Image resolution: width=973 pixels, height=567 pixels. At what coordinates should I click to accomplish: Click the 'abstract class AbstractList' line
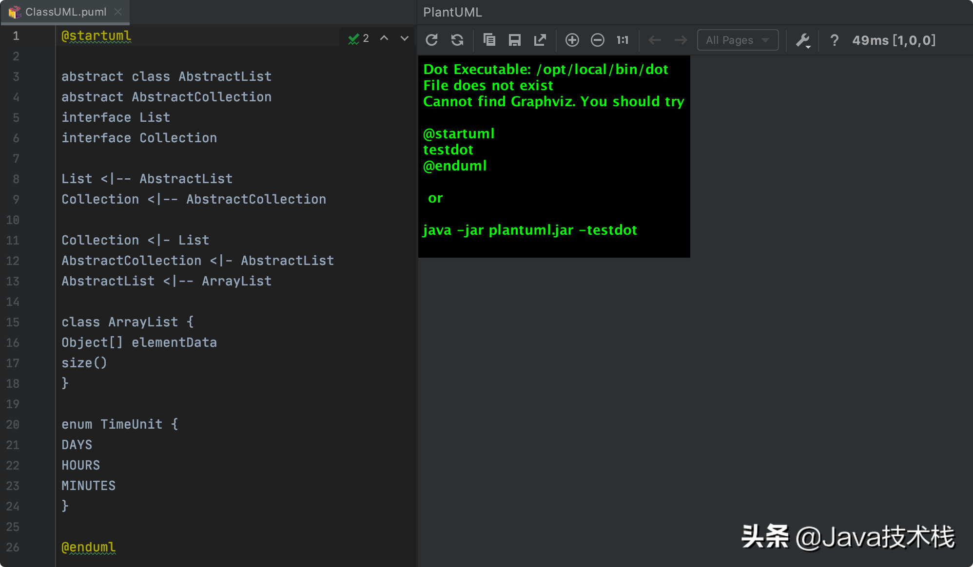coord(166,76)
